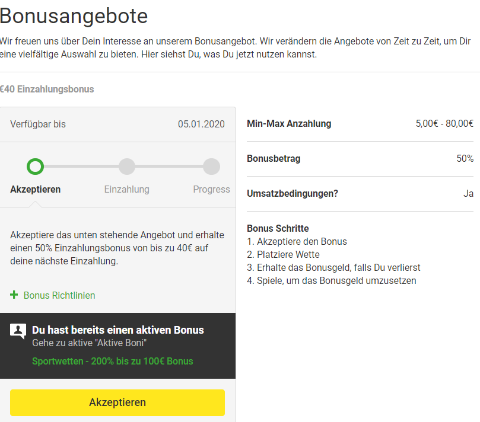Click the user speech bubble icon

tap(18, 331)
